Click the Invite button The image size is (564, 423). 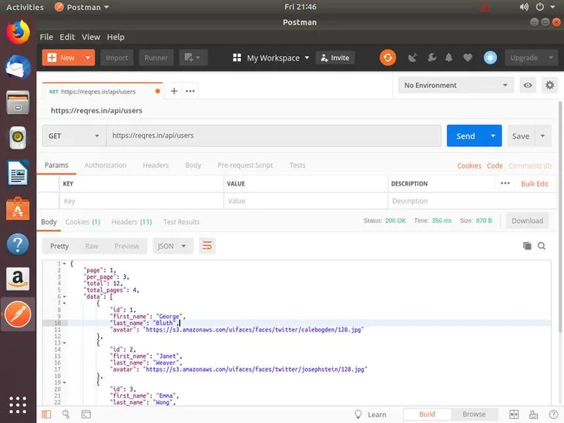pos(335,58)
